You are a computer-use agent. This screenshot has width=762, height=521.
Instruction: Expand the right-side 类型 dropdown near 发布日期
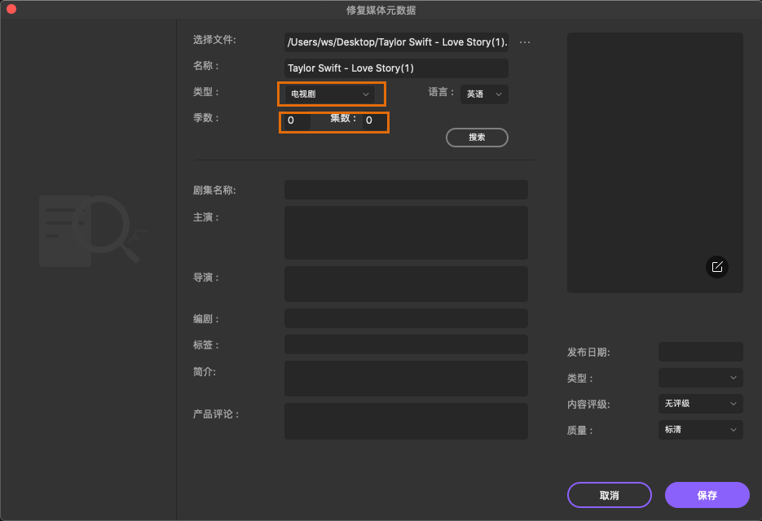coord(700,378)
